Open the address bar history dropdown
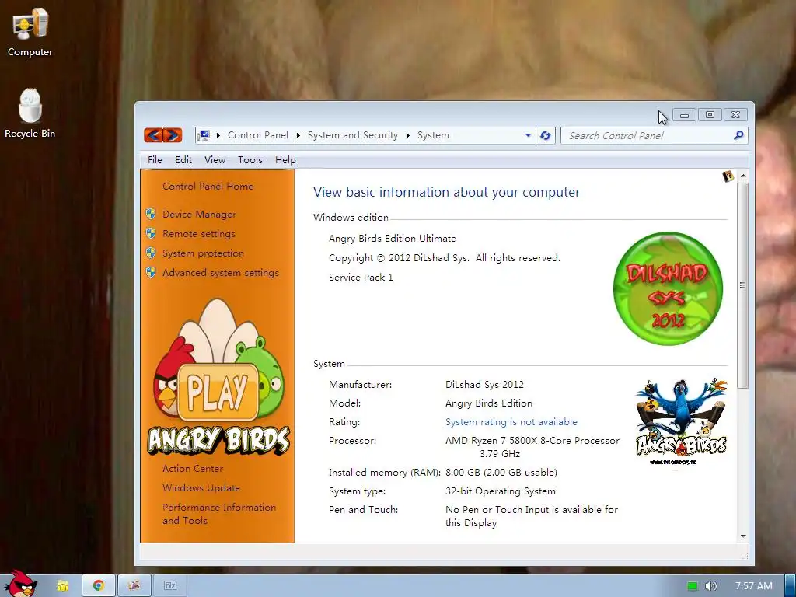The height and width of the screenshot is (597, 796). pos(528,135)
